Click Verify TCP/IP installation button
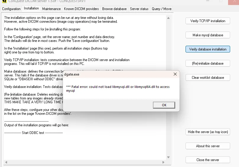This screenshot has width=239, height=167. click(208, 21)
